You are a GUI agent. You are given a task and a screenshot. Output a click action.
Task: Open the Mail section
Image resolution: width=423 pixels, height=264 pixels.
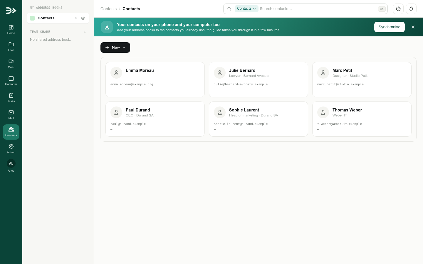pos(11,115)
